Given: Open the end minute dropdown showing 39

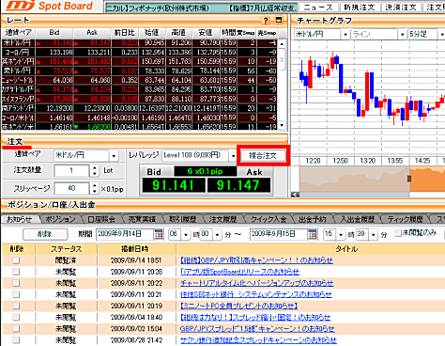Looking at the screenshot, I should tap(374, 234).
